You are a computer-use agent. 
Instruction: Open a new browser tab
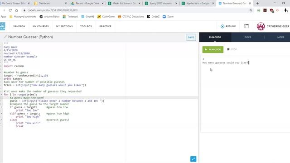pos(257,3)
